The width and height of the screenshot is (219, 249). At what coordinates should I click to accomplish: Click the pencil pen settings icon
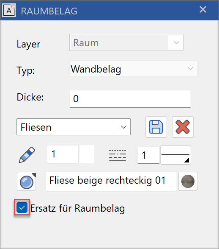pos(27,155)
